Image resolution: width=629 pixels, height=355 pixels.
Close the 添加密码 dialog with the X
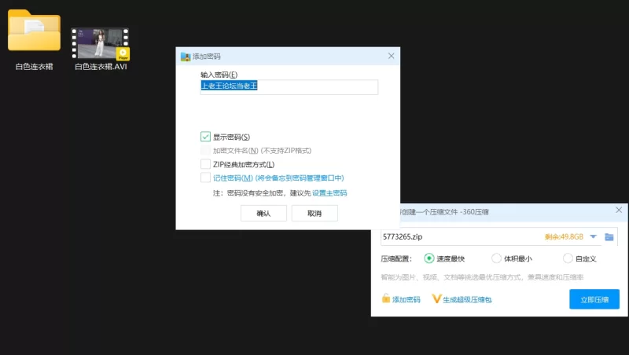(x=392, y=56)
